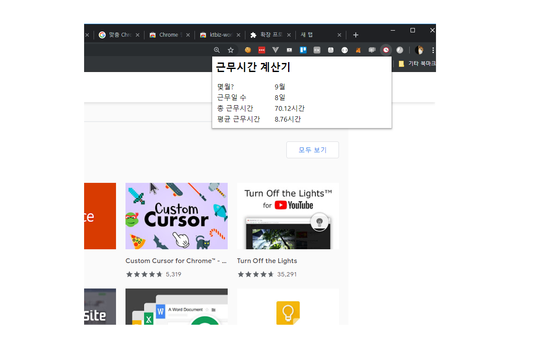Open the MetaMask fox extension
The width and height of the screenshot is (552, 345).
click(358, 50)
